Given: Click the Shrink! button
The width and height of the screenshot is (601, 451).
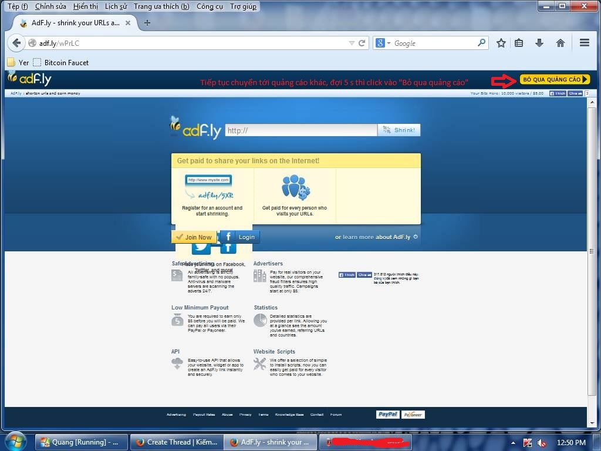Looking at the screenshot, I should pos(399,130).
